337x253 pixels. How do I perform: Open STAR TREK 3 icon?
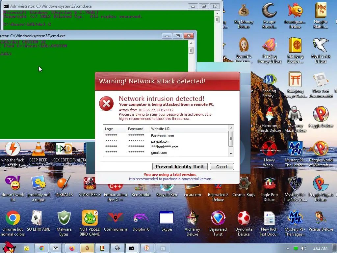tap(90, 186)
